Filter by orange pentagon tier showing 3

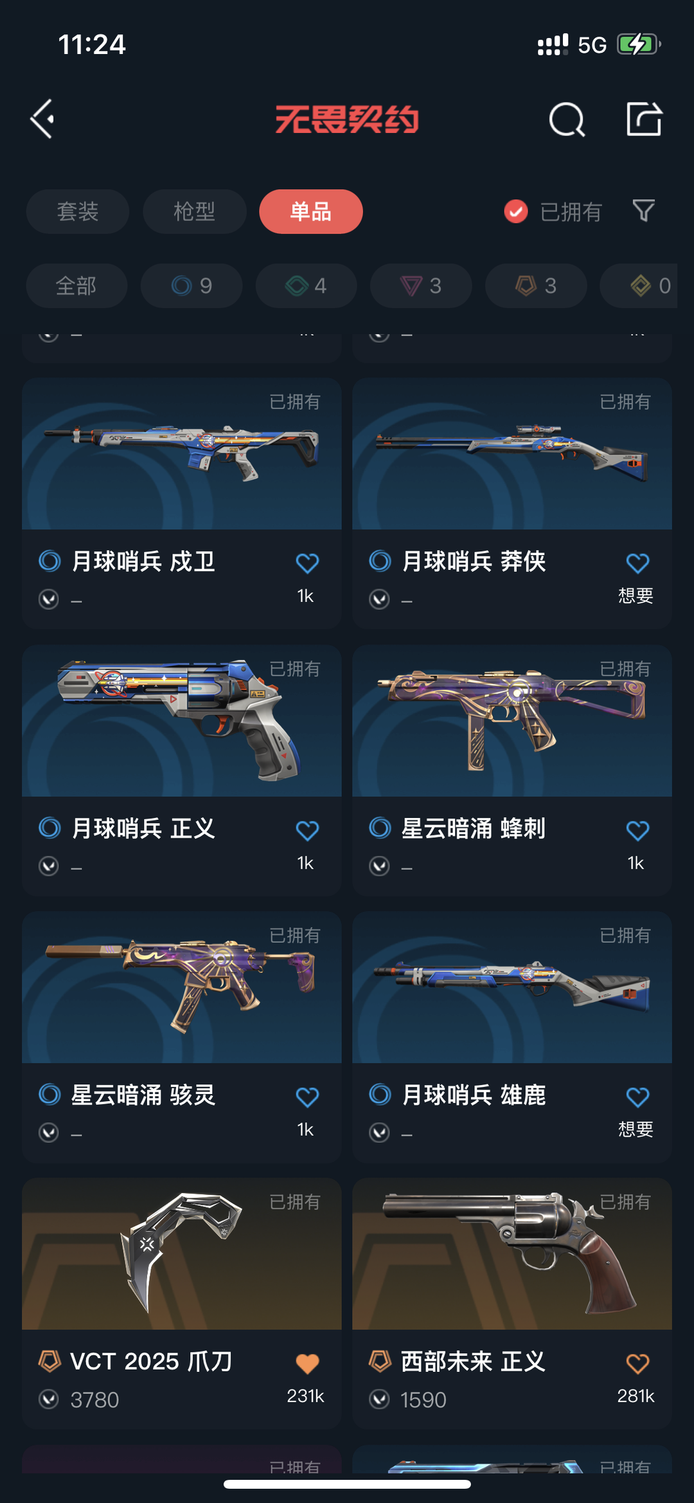(536, 286)
